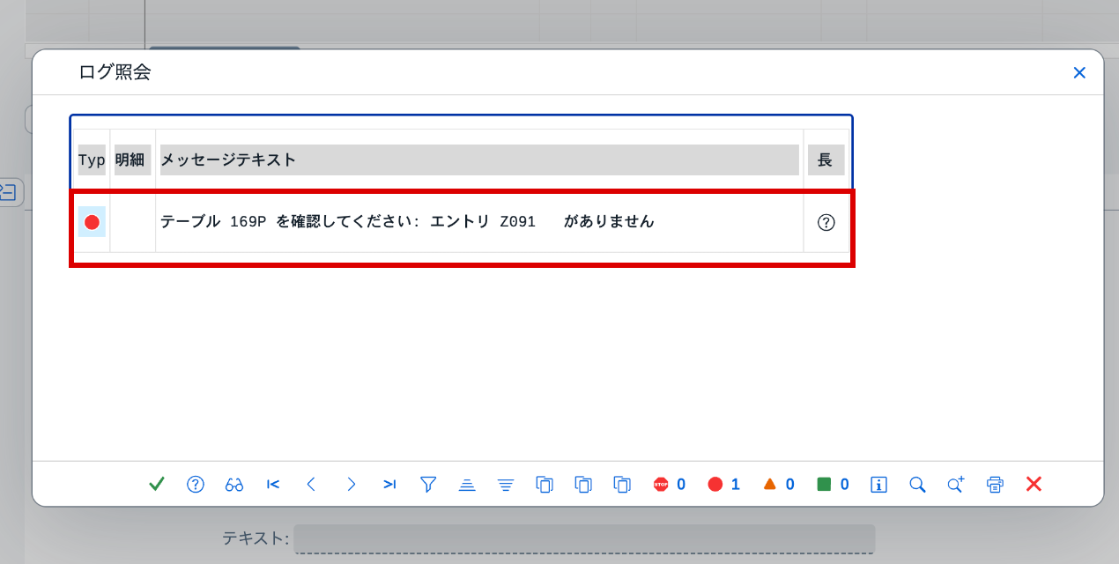Click the 長 column header
The width and height of the screenshot is (1119, 564).
click(x=826, y=160)
